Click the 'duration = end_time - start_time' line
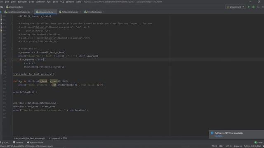 tap(34, 106)
